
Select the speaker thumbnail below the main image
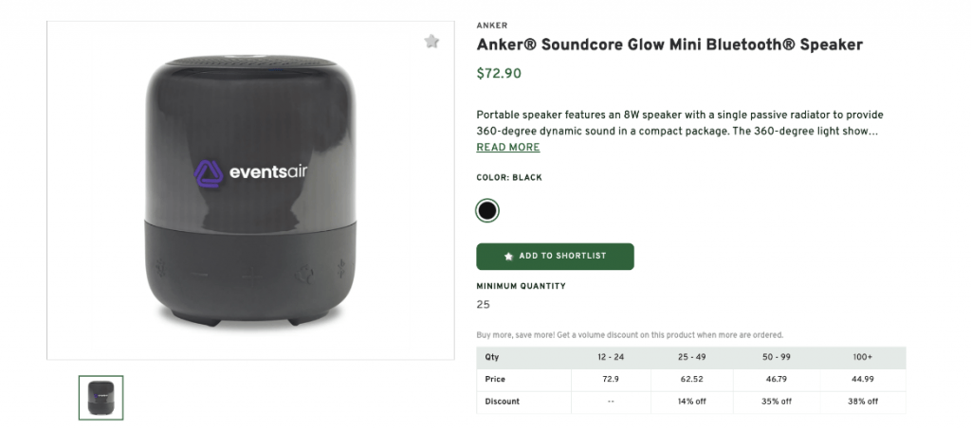101,398
